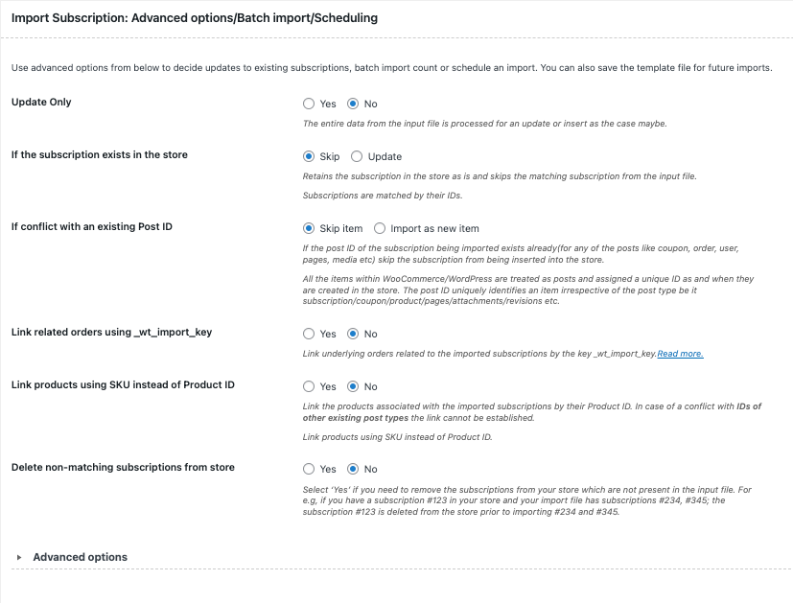This screenshot has height=603, width=793.
Task: Enable deleting non-matching subscriptions
Action: tap(309, 469)
